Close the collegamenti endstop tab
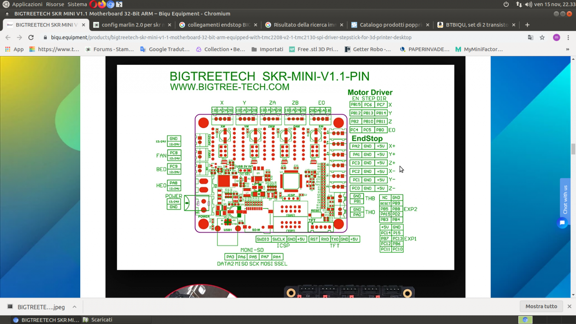 255,25
